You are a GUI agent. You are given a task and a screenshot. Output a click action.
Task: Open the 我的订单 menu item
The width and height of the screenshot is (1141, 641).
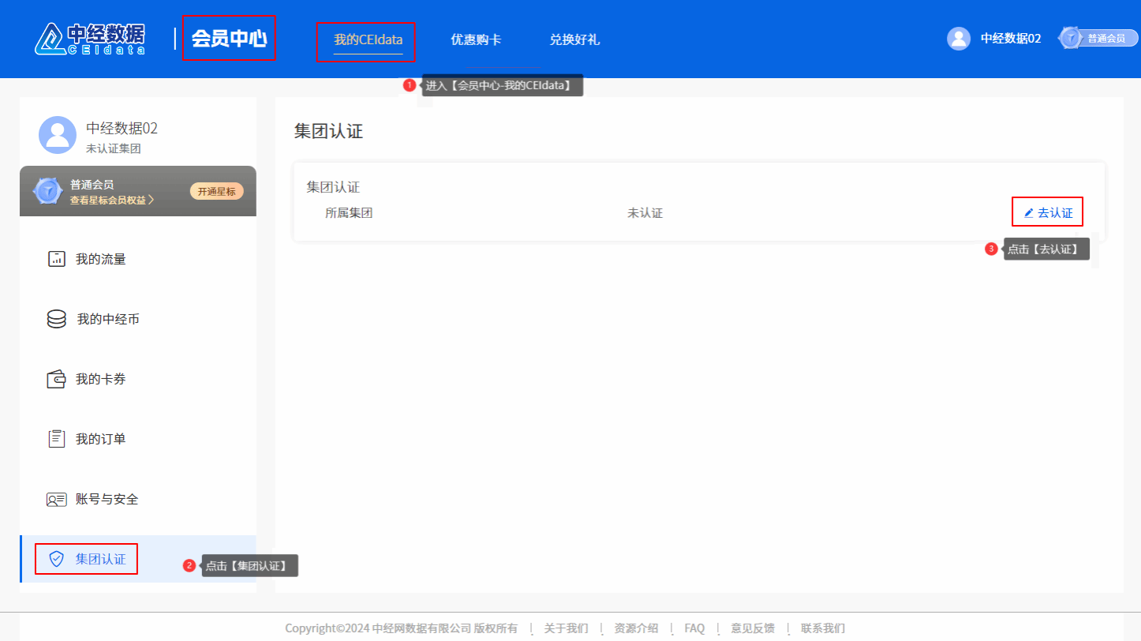(x=138, y=439)
